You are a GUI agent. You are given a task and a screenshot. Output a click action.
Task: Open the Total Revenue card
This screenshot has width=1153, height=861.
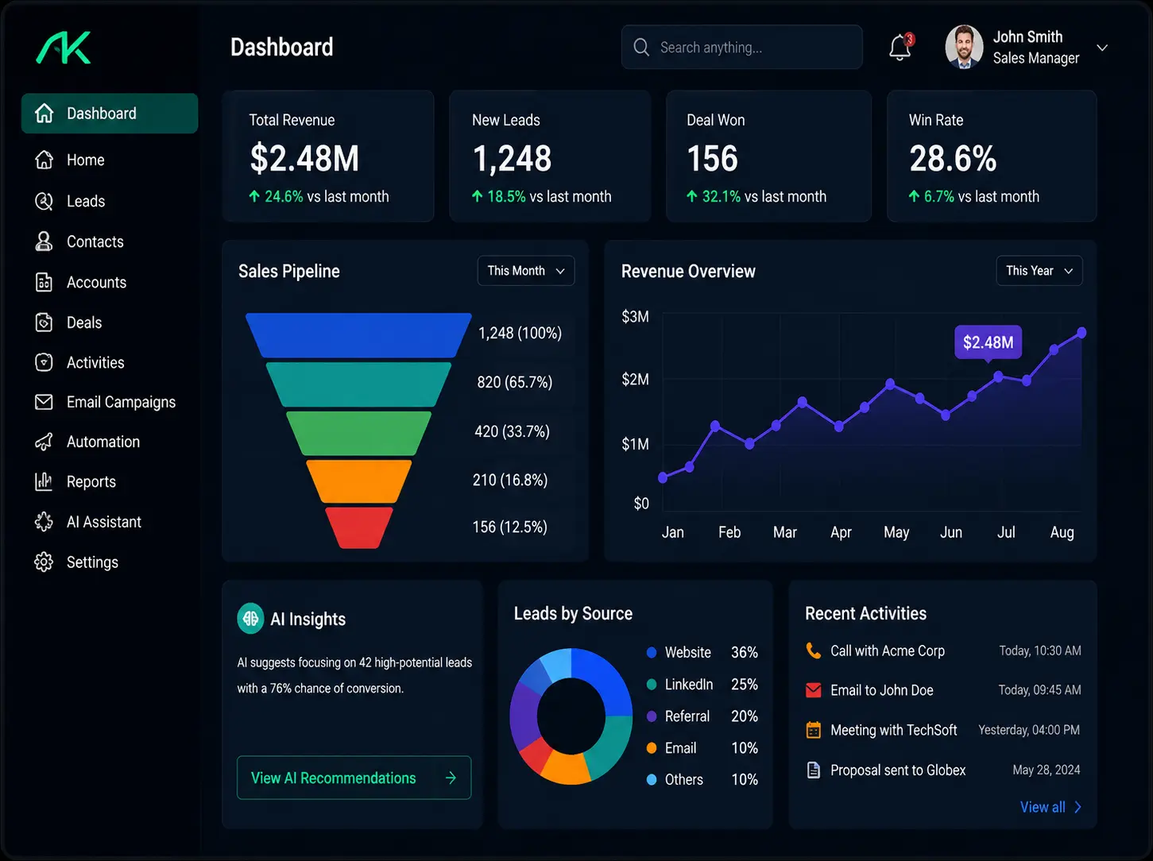pyautogui.click(x=328, y=156)
